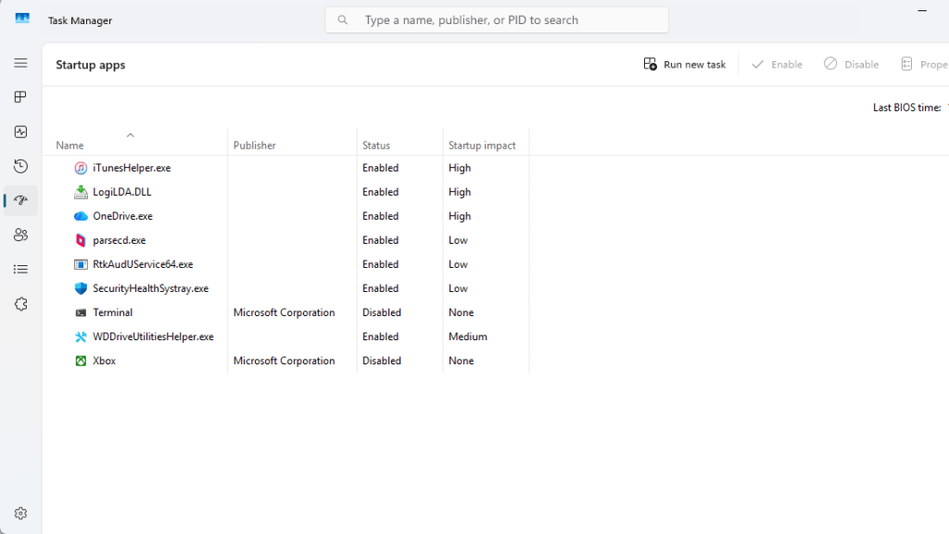Viewport: 949px width, 534px height.
Task: Click the search box to find a process
Action: click(496, 19)
